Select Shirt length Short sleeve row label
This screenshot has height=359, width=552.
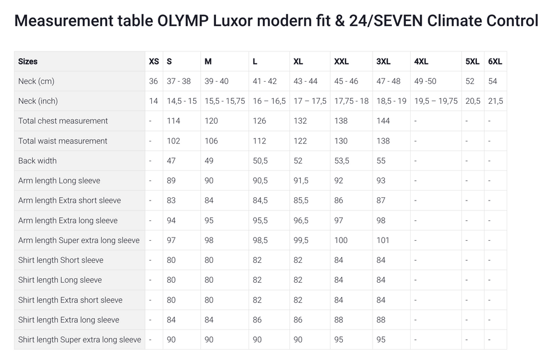pos(61,260)
